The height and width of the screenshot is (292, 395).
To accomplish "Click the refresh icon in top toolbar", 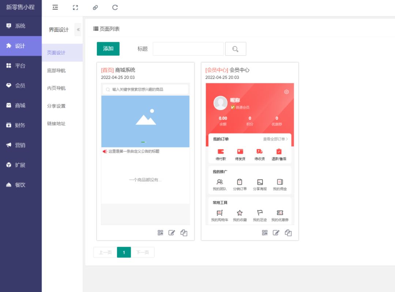I will coord(115,7).
